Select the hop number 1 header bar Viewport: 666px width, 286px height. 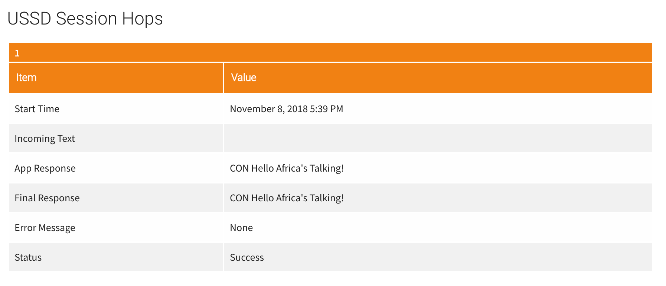point(330,53)
